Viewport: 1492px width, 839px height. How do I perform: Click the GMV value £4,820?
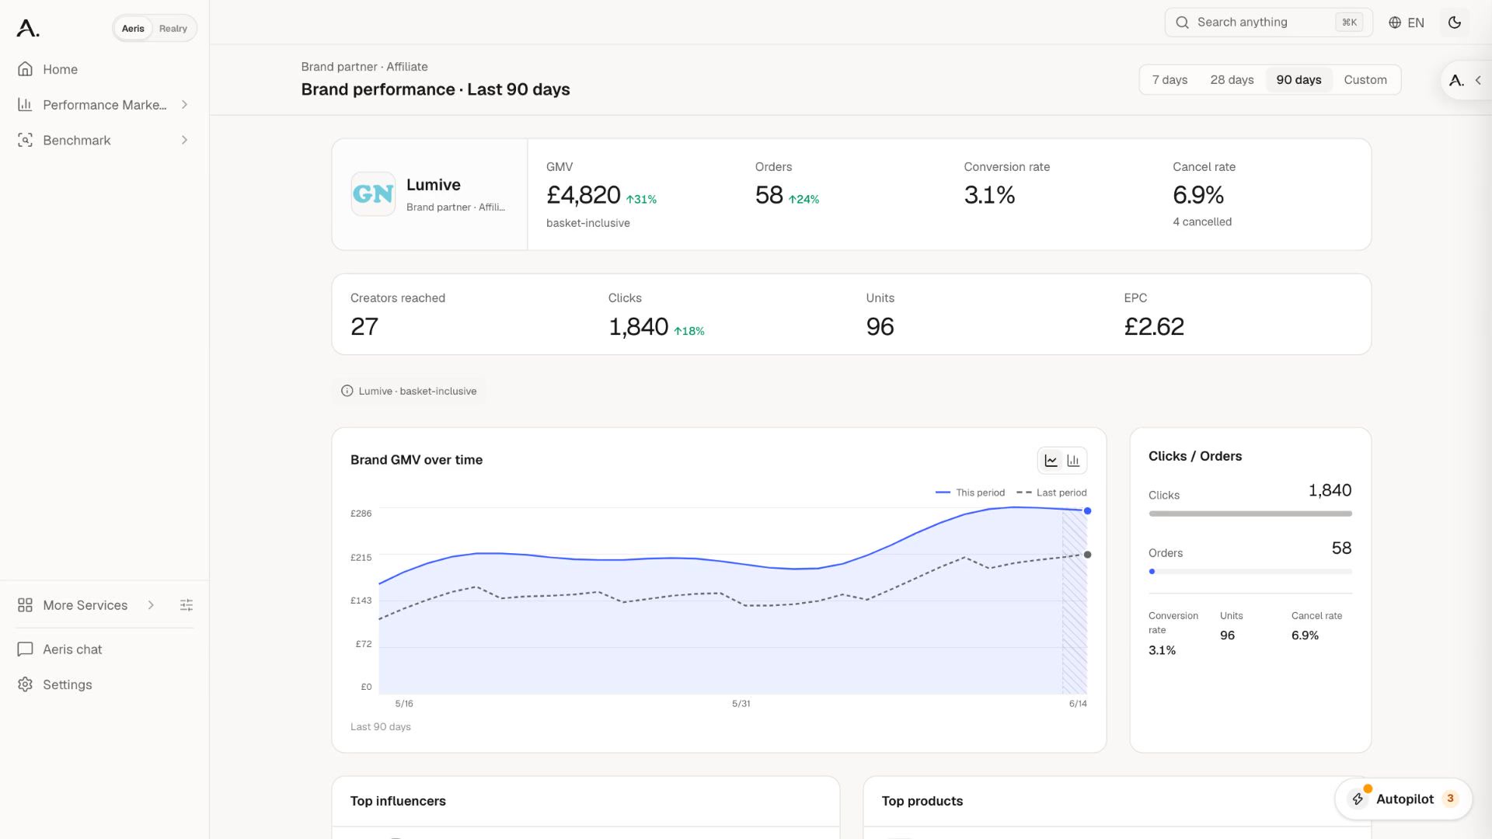[x=583, y=195]
